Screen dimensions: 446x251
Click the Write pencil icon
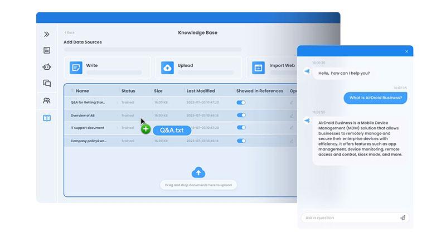click(x=76, y=67)
